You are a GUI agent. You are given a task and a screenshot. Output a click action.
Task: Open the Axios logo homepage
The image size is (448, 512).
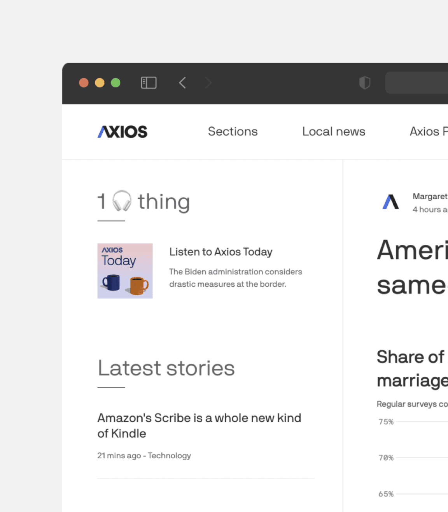click(x=122, y=132)
